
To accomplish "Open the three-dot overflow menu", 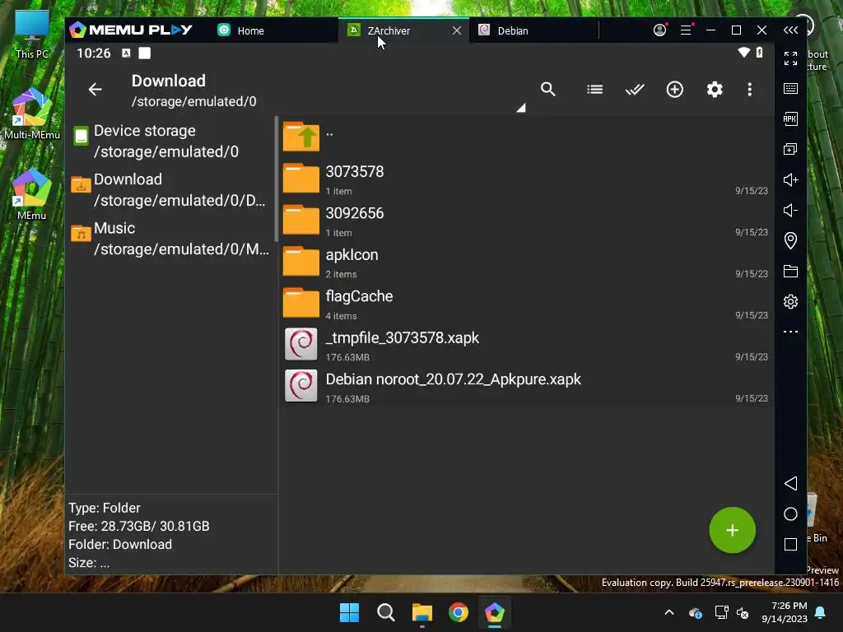I will (749, 89).
